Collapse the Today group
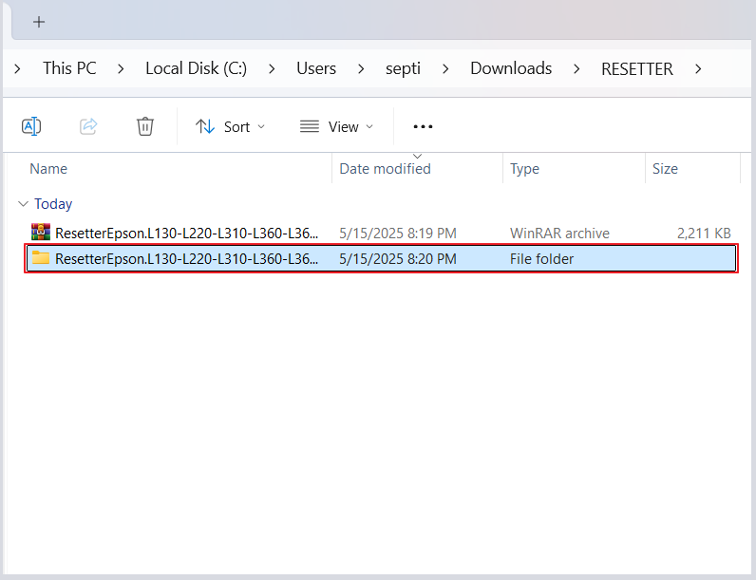 coord(23,204)
